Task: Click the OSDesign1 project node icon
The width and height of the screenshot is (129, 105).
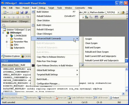Action: click(8, 33)
